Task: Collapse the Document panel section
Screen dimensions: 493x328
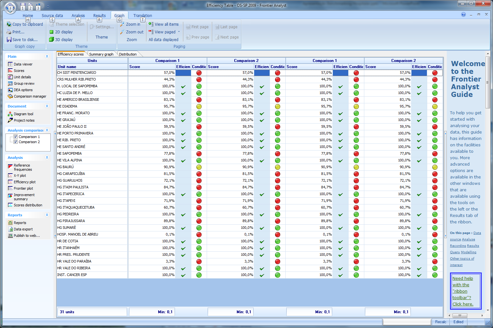Action: pyautogui.click(x=47, y=106)
